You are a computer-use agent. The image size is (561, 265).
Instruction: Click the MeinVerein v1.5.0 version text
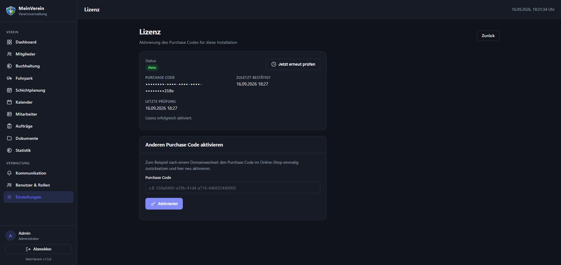pos(38,259)
